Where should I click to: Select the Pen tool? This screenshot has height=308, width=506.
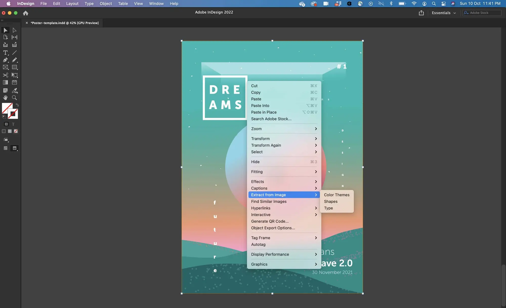coord(5,60)
